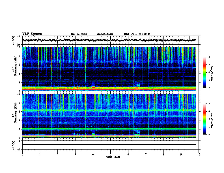Click time axis tick label "7"

tap(146, 154)
